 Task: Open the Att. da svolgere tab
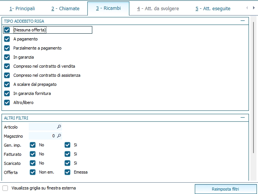[158, 8]
